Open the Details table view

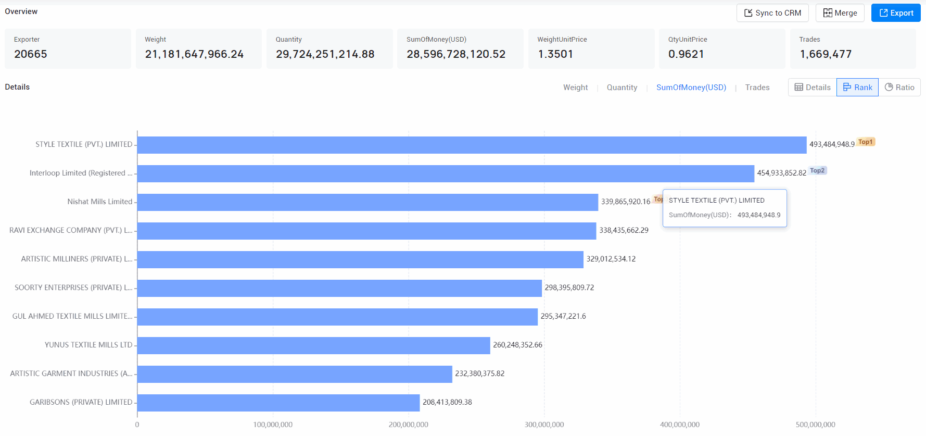point(813,88)
